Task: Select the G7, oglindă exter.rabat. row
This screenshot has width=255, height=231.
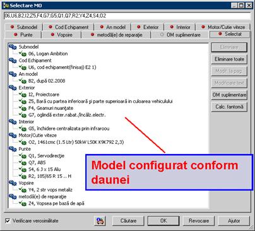Action: click(67, 115)
